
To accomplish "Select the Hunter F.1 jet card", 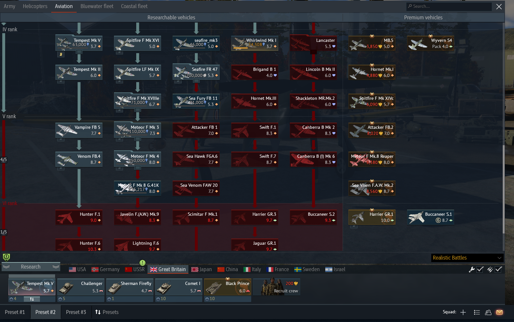I will click(x=79, y=217).
